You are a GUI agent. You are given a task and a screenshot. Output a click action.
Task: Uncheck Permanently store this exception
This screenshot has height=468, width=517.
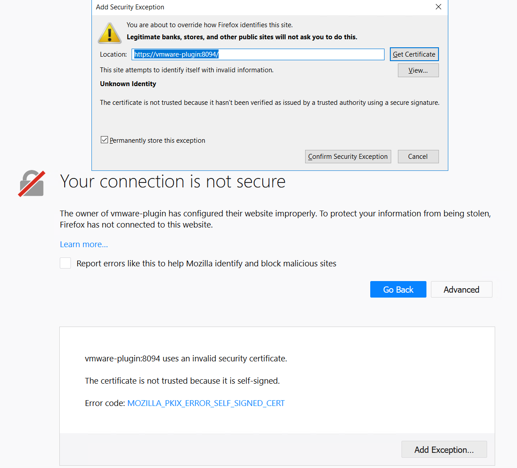pyautogui.click(x=104, y=140)
